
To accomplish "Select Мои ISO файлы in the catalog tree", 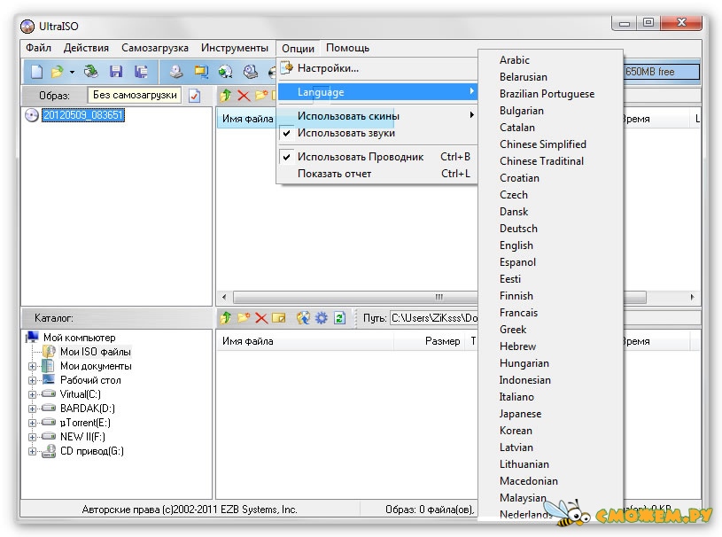I will click(x=96, y=352).
